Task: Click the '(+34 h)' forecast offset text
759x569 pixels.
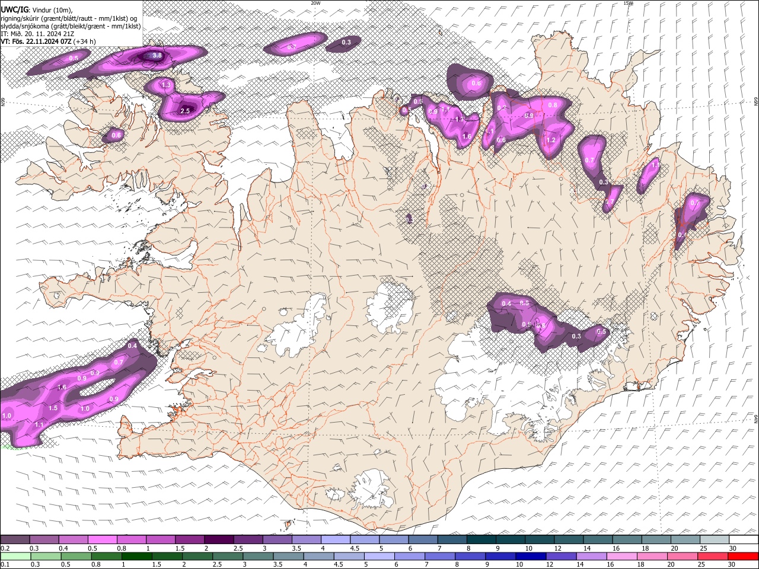Action: pyautogui.click(x=85, y=41)
